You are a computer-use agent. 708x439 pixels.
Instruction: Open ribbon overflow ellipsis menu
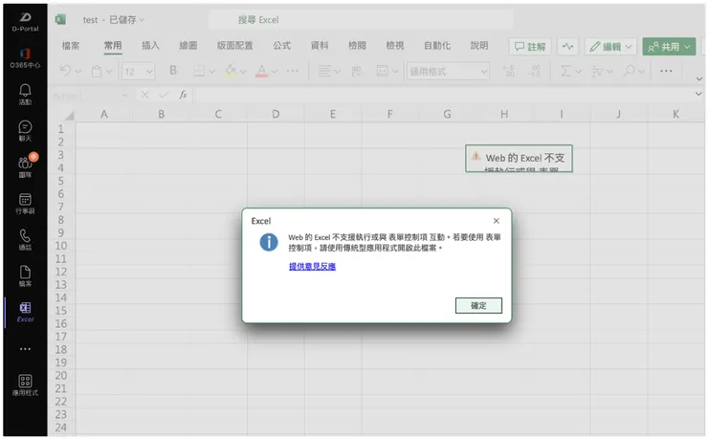pyautogui.click(x=666, y=71)
